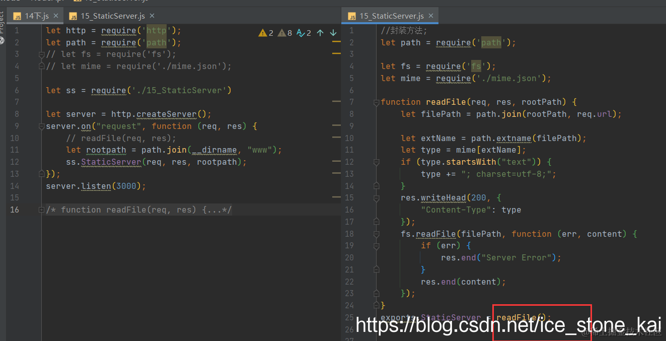Image resolution: width=666 pixels, height=341 pixels.
Task: Expand folded readFile comment at line 16
Action: tap(42, 210)
